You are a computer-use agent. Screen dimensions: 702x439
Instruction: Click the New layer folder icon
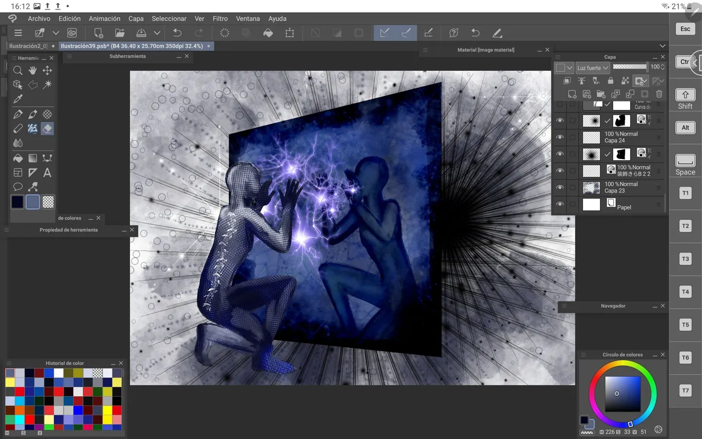(x=601, y=94)
